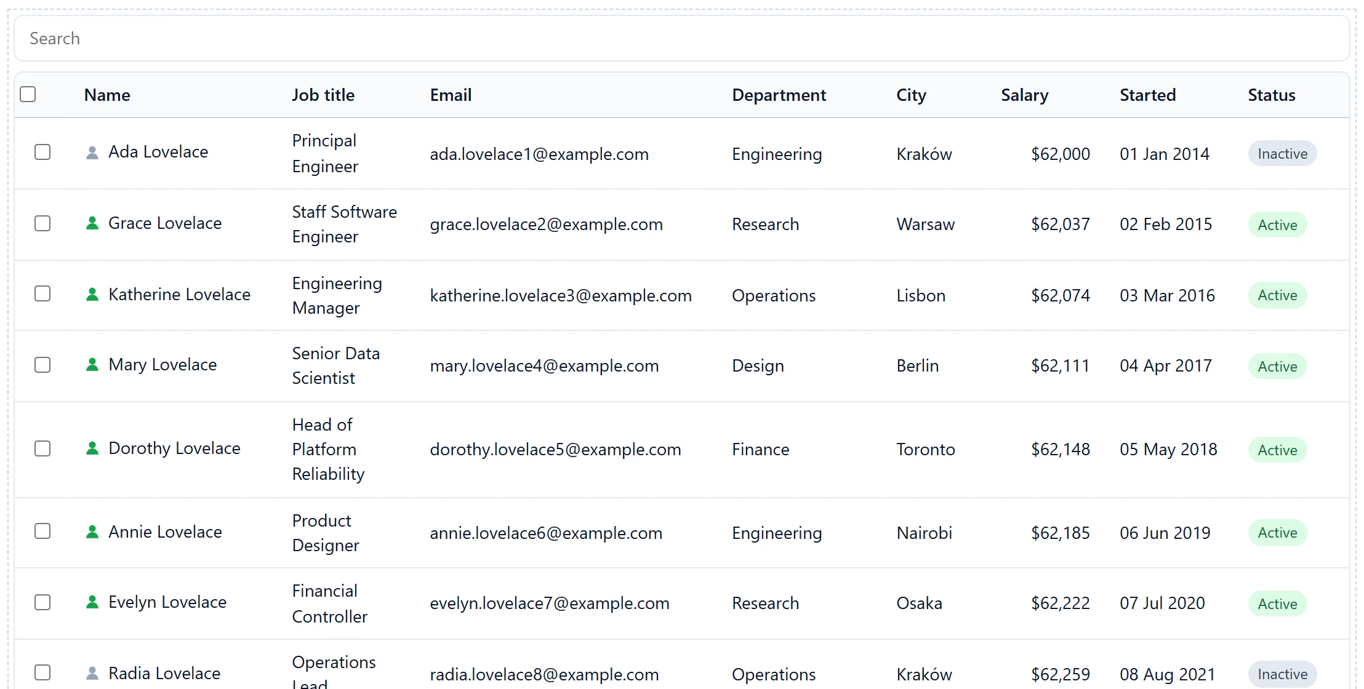
Task: Click the city cell Toronto
Action: 926,449
